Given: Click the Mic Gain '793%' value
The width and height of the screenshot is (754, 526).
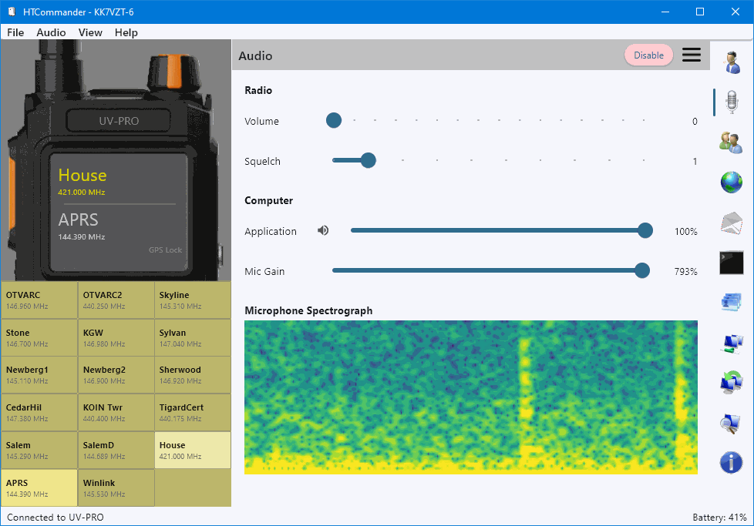Looking at the screenshot, I should pyautogui.click(x=685, y=271).
